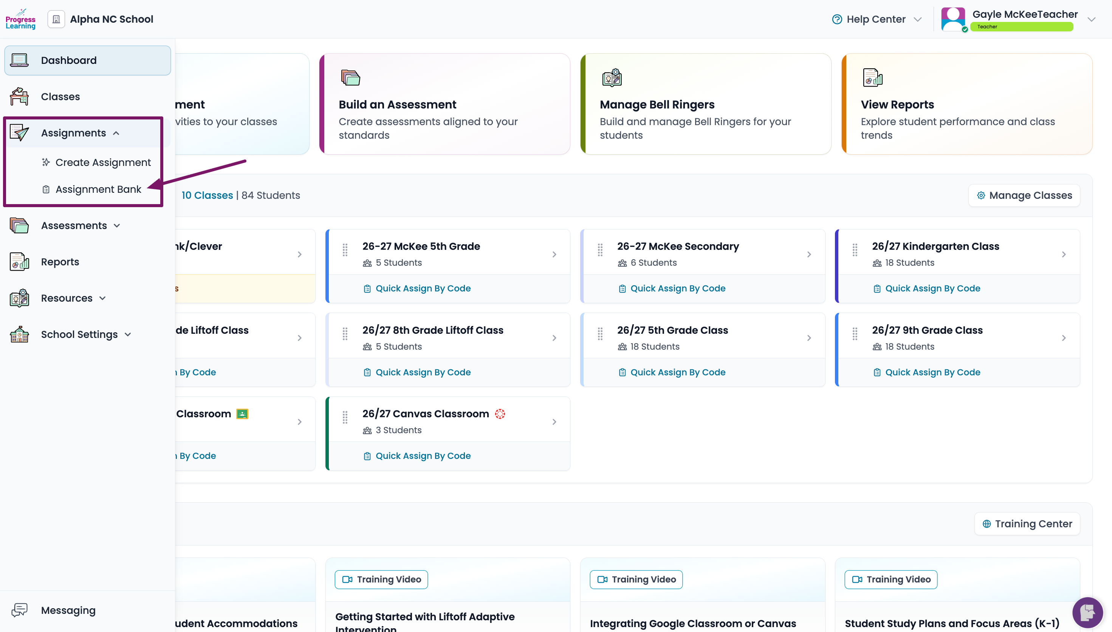
Task: Select Create Assignment in sidebar
Action: (103, 162)
